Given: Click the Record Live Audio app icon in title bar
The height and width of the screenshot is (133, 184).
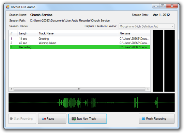Looking at the screenshot, I should coord(7,7).
